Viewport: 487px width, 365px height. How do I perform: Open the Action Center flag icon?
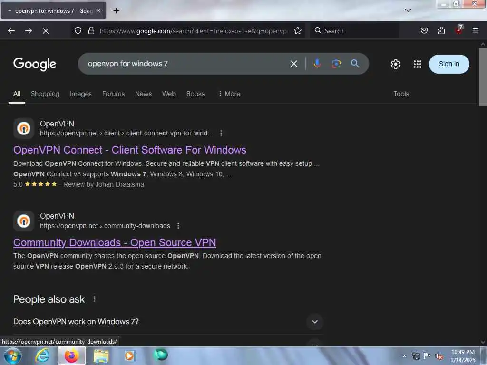click(x=427, y=356)
